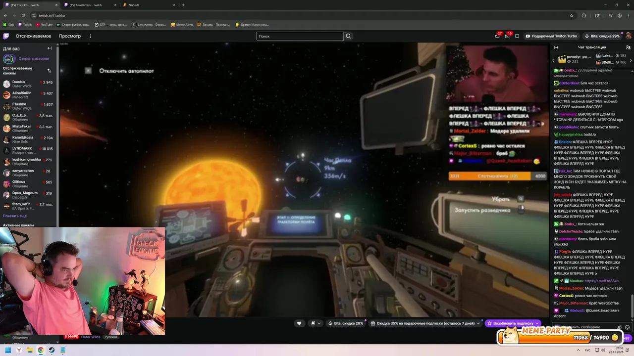Open the koshkamoroshka channel in the sidebar
The width and height of the screenshot is (634, 356).
[29, 162]
